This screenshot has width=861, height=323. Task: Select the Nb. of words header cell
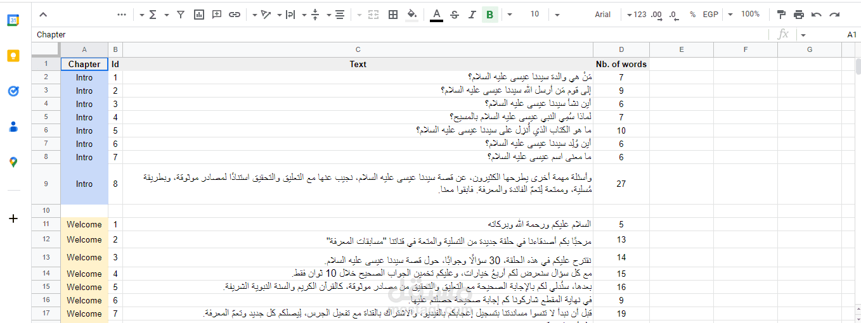point(621,64)
